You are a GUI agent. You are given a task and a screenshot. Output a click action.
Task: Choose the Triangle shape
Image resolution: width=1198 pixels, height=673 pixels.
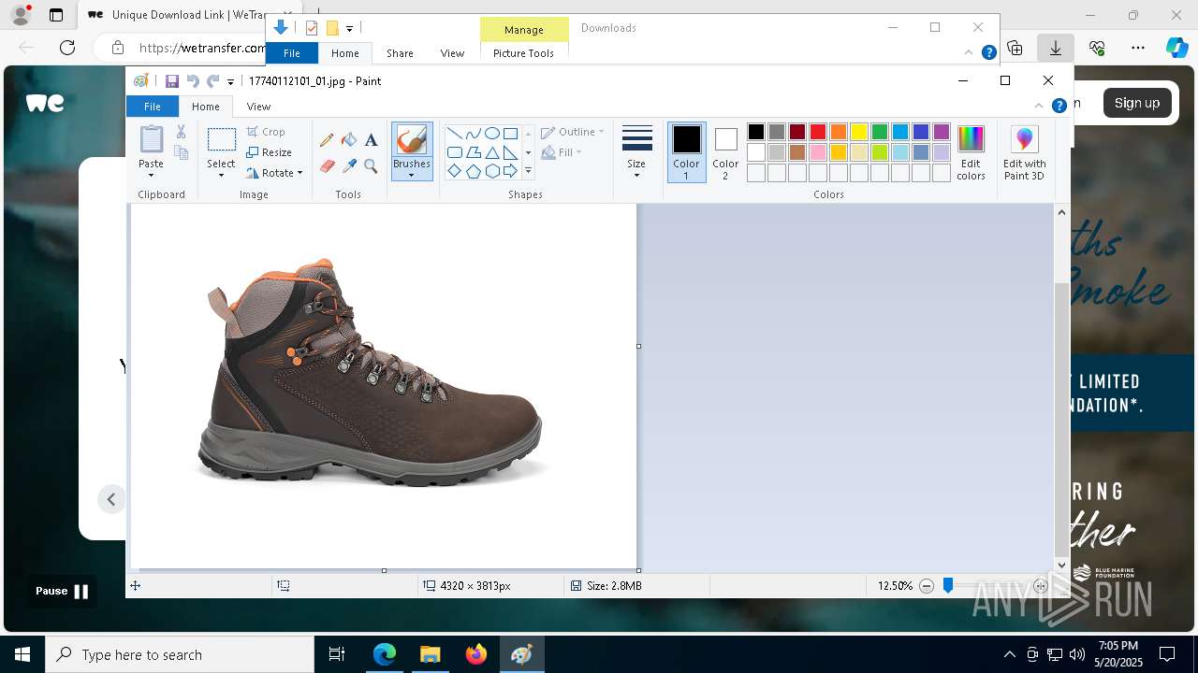[x=491, y=152]
